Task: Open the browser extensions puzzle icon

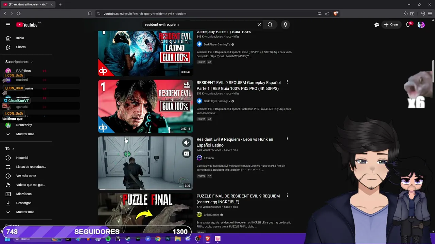Action: pyautogui.click(x=405, y=14)
